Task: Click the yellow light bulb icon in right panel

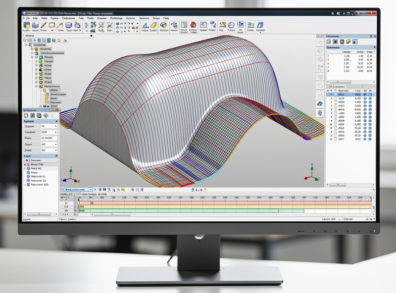Action: (x=348, y=42)
